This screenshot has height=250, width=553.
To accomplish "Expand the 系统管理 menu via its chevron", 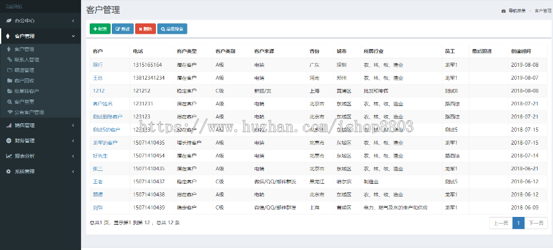I will tap(73, 172).
